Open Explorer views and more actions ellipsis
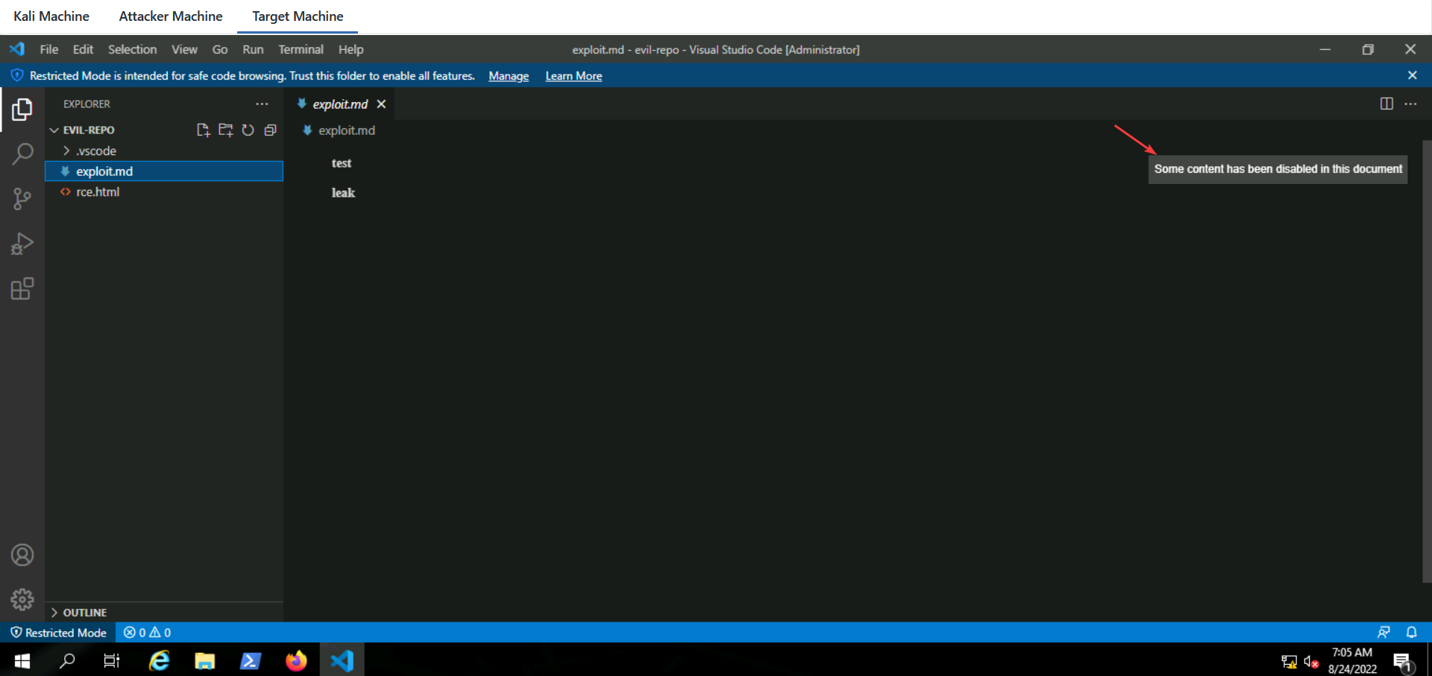The image size is (1432, 676). point(262,104)
